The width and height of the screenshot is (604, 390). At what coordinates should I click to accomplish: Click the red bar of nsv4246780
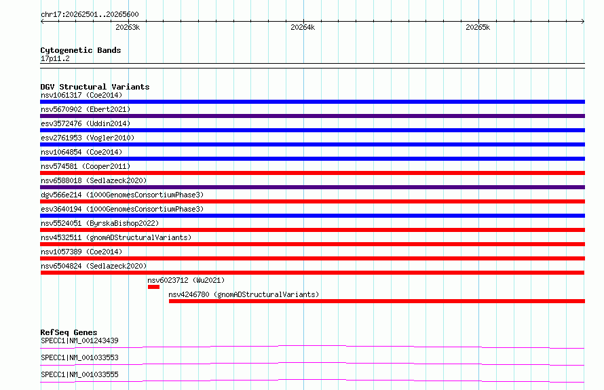(377, 301)
